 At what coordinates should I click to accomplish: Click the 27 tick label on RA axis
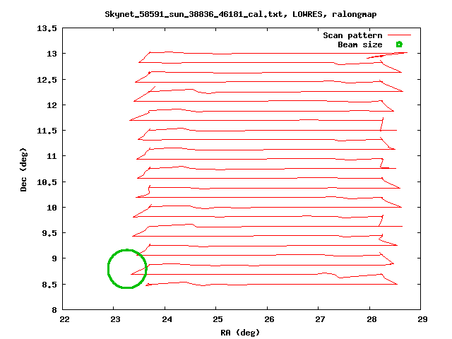(x=320, y=319)
